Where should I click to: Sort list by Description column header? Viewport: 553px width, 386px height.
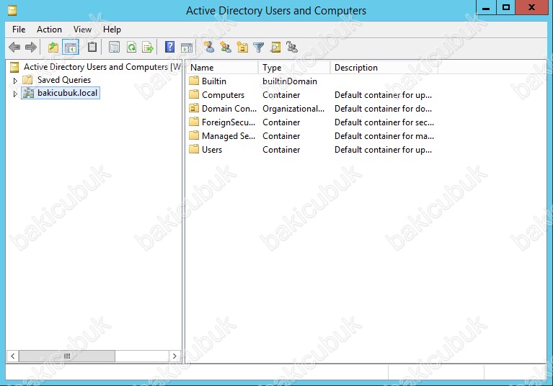tap(384, 68)
